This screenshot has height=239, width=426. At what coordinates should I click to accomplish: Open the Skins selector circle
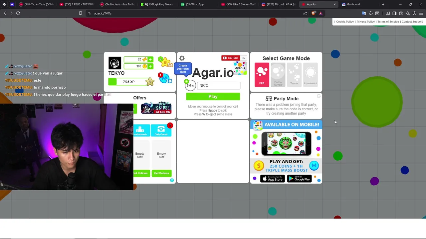pyautogui.click(x=190, y=86)
